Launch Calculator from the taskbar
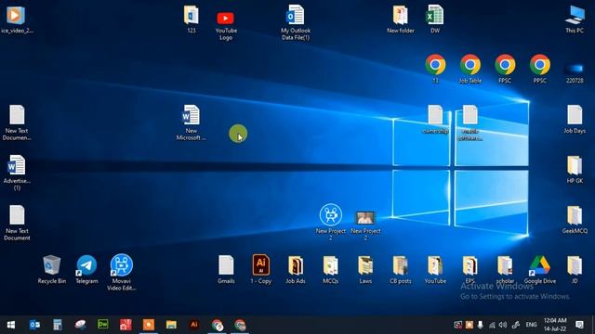The height and width of the screenshot is (334, 595). (58, 325)
